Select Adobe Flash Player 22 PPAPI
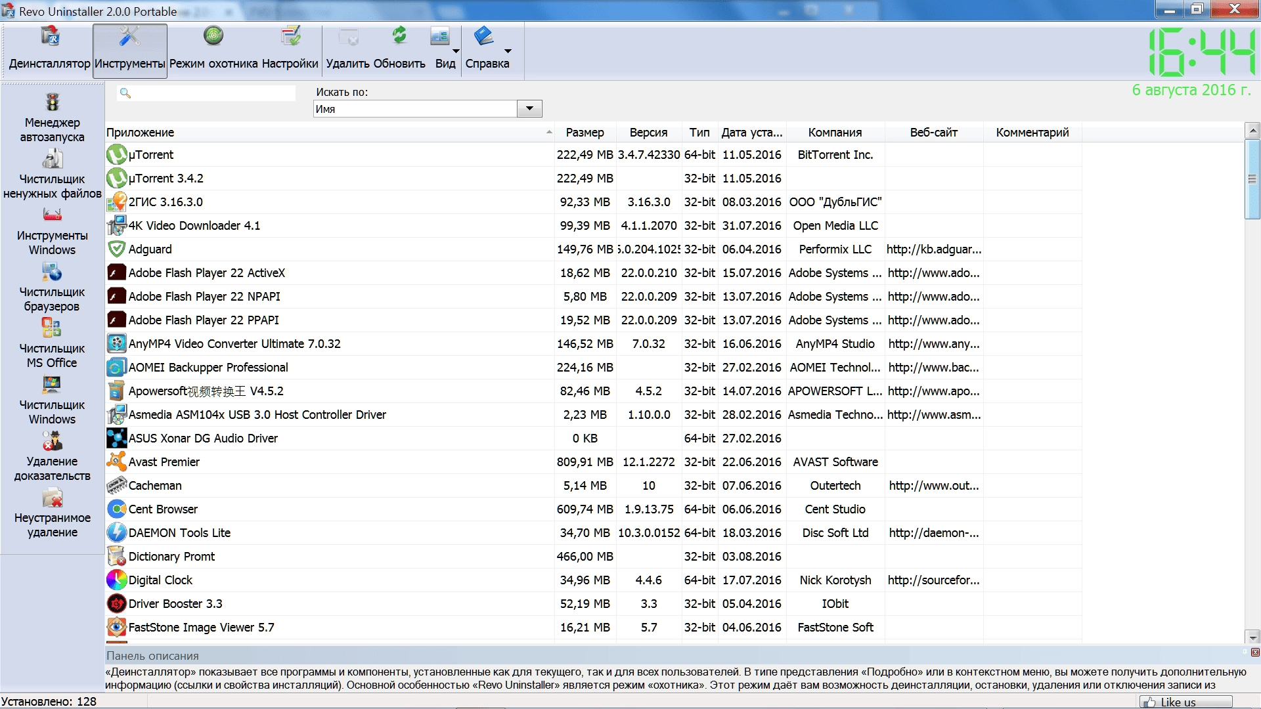 point(594,320)
